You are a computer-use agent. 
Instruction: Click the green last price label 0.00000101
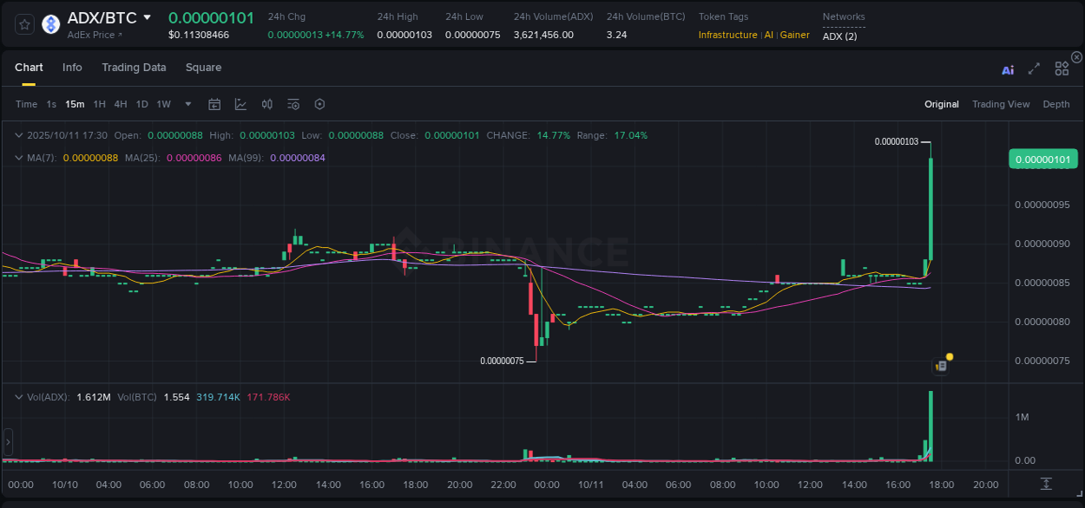tap(1042, 159)
